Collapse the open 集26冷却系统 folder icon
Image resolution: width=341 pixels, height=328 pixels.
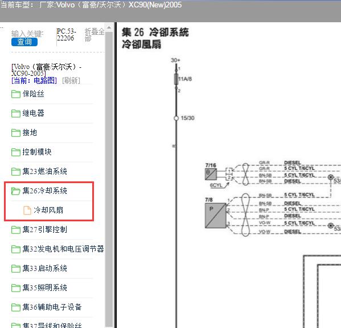click(16, 191)
